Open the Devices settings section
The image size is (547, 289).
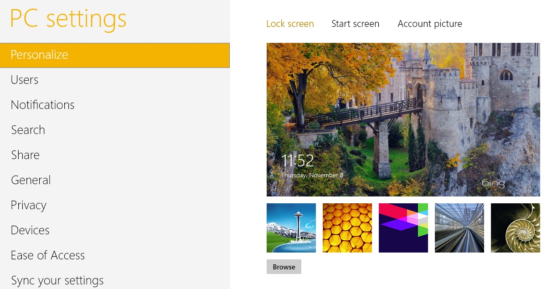(30, 230)
